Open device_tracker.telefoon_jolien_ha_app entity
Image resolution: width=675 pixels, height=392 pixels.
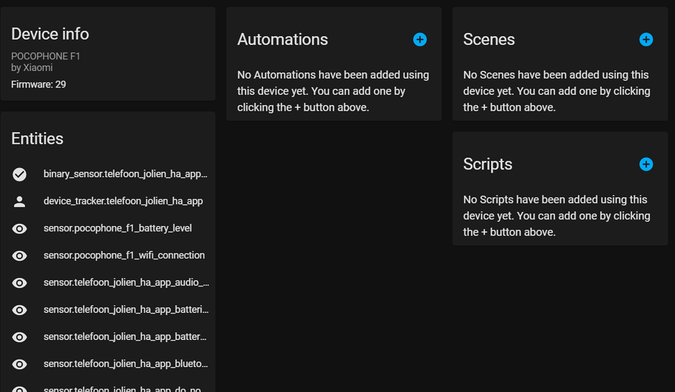pyautogui.click(x=123, y=201)
